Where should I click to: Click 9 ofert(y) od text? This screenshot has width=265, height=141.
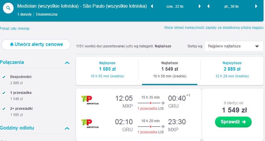[233, 103]
